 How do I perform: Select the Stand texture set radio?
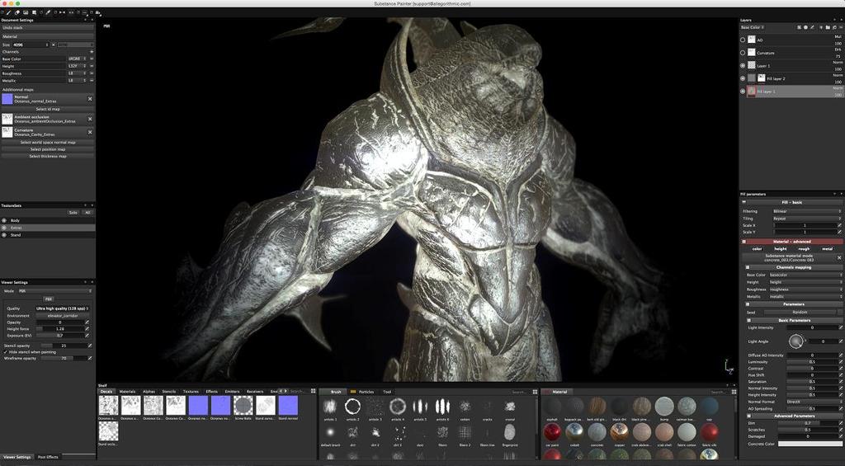coord(4,235)
